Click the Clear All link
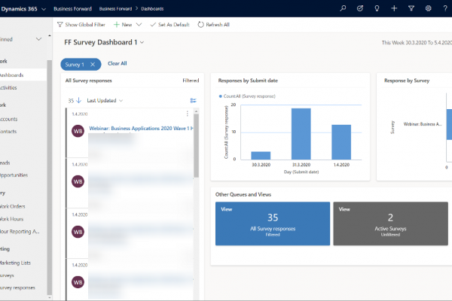The image size is (452, 301). point(117,63)
